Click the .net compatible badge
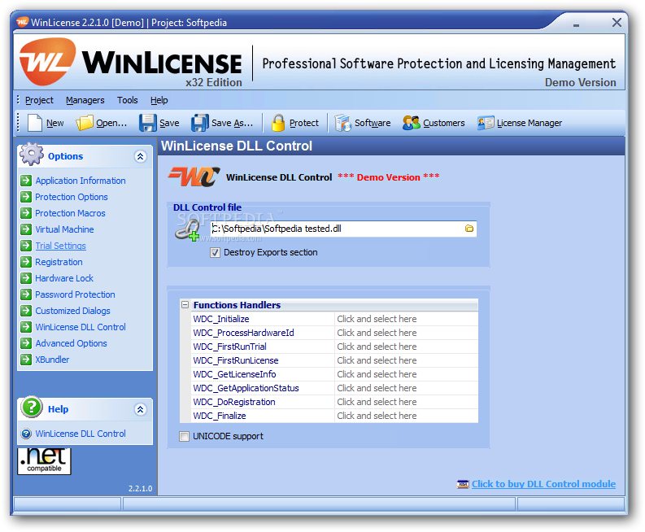Image resolution: width=645 pixels, height=532 pixels. (x=44, y=461)
